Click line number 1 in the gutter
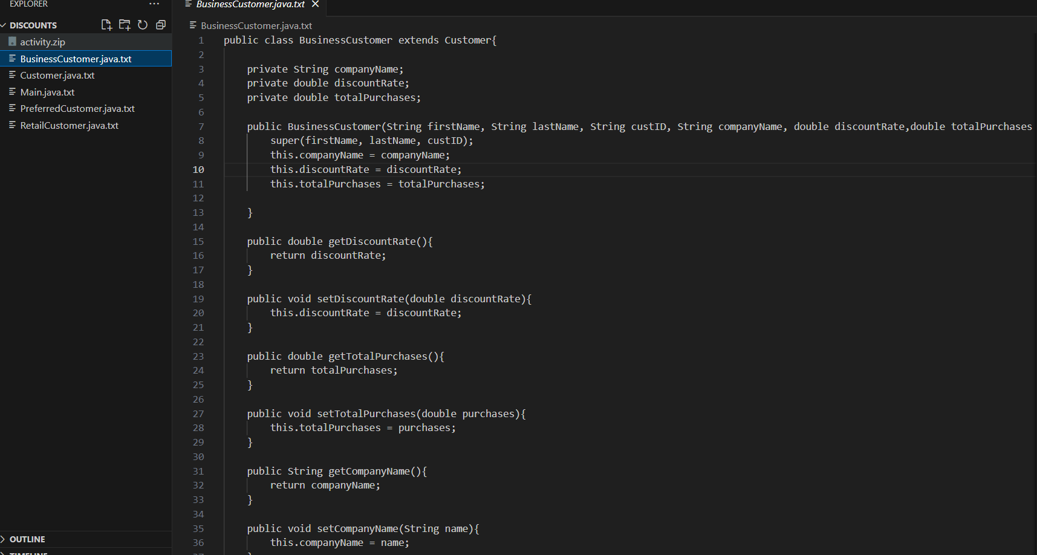The image size is (1037, 555). [x=201, y=41]
